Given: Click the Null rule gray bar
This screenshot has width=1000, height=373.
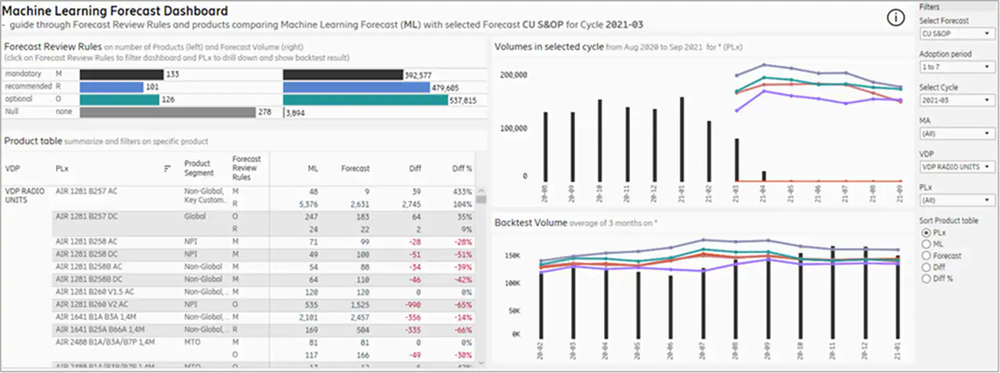Looking at the screenshot, I should 167,112.
